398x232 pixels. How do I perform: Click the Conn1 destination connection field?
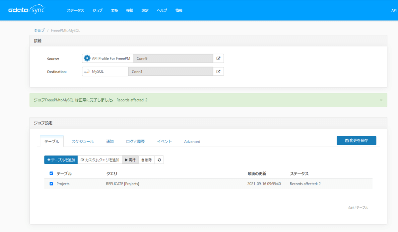click(x=170, y=71)
